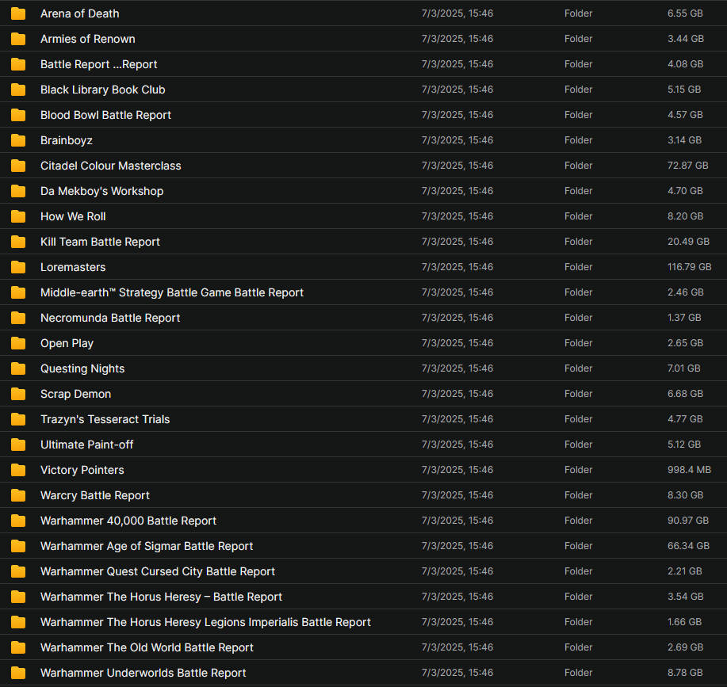Screen dimensions: 727x687
Task: Click folder icon for Warhammer Age of Sigmar
Action: pyautogui.click(x=18, y=546)
